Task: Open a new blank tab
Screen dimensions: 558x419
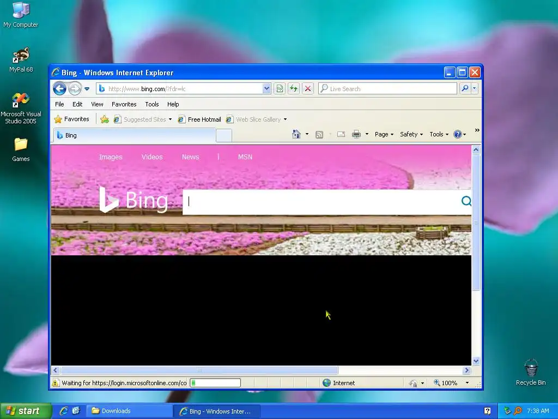Action: tap(224, 136)
